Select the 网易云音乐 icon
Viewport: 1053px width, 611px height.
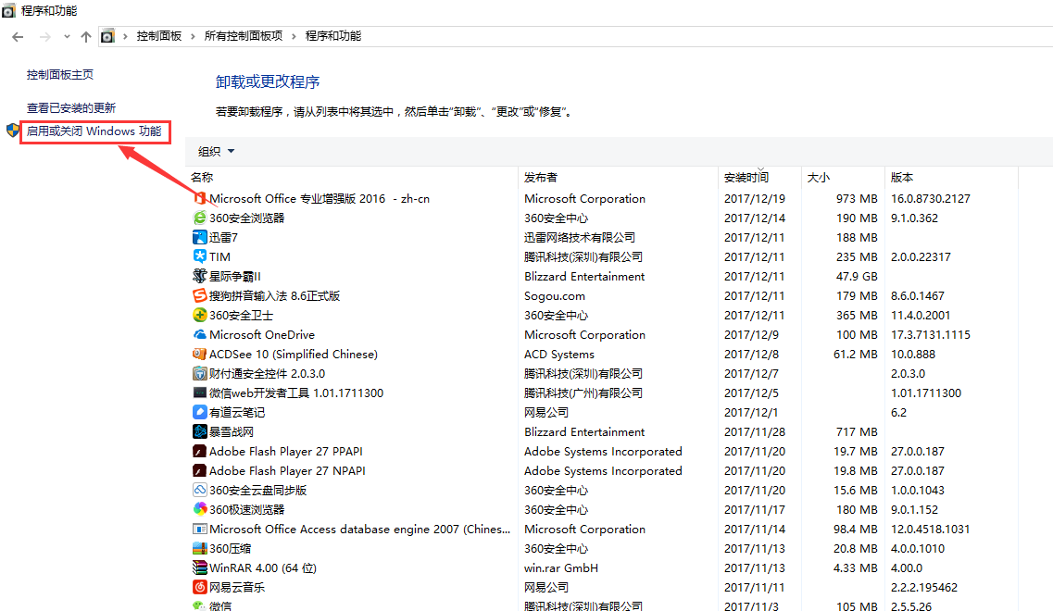199,587
